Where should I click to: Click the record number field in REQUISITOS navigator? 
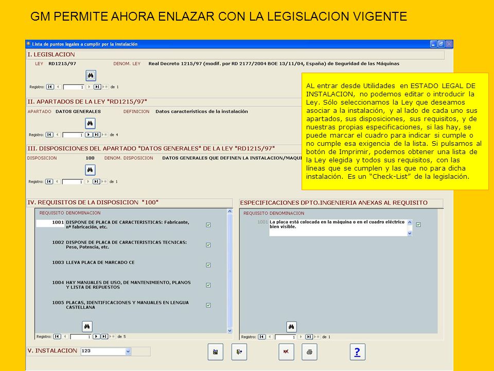(x=81, y=337)
